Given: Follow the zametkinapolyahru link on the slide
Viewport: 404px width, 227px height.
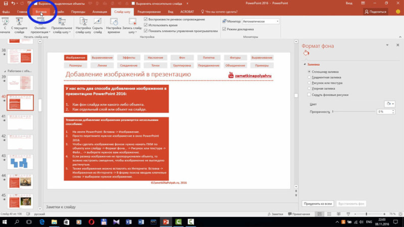Looking at the screenshot, I should pyautogui.click(x=253, y=76).
